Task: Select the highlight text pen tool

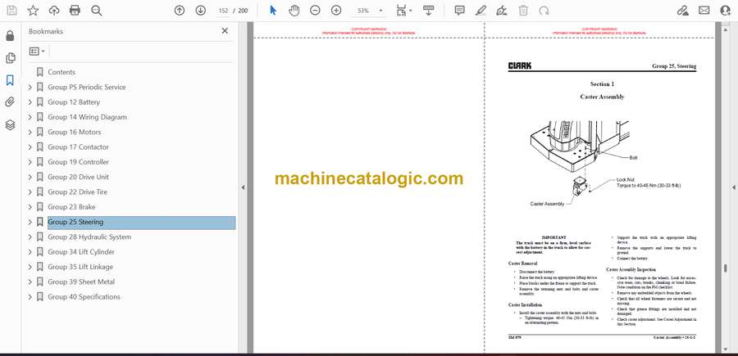Action: coord(481,11)
